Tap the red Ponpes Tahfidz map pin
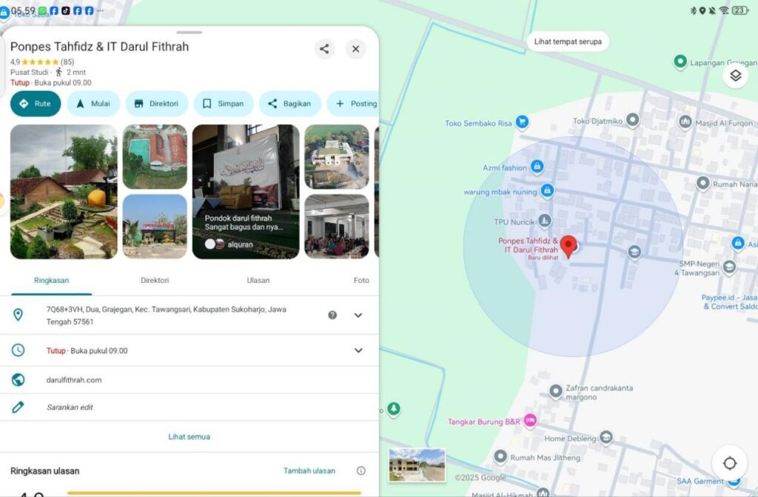 (568, 247)
